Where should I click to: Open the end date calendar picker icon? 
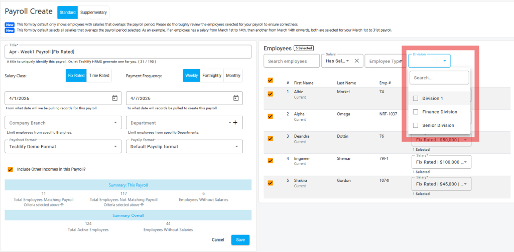[235, 98]
